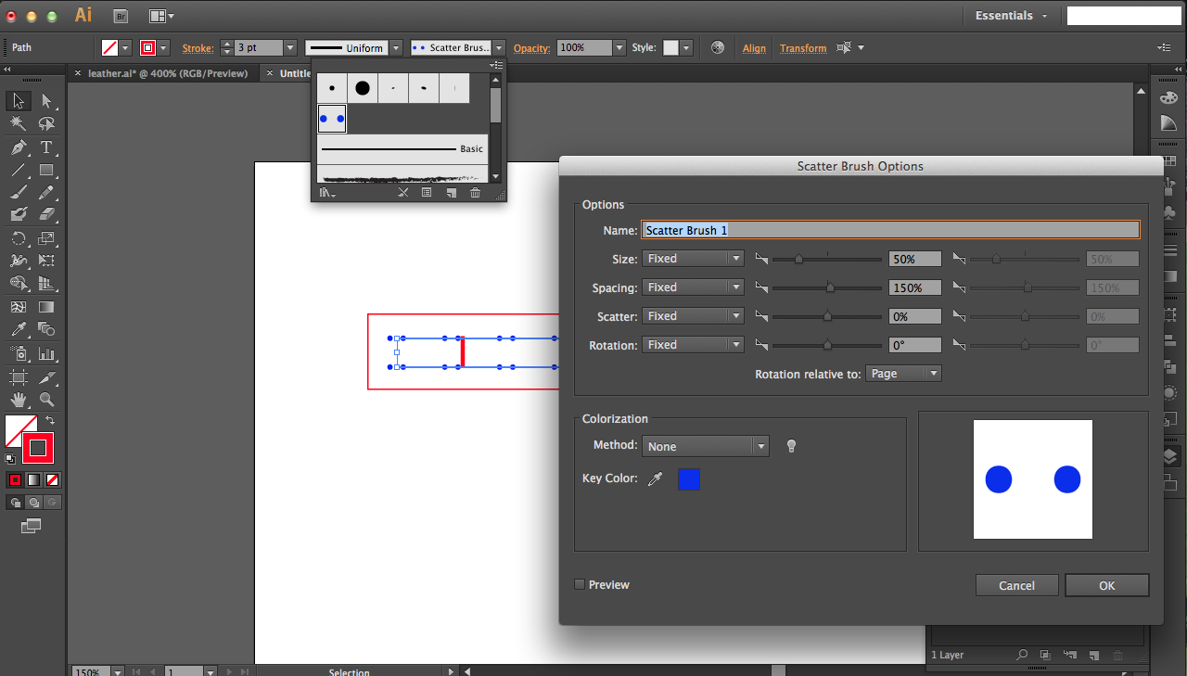Remove brush stroke in Brushes panel
This screenshot has height=676, width=1187.
402,193
